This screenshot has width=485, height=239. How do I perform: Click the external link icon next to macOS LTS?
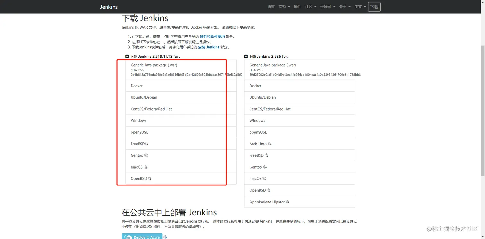[145, 167]
